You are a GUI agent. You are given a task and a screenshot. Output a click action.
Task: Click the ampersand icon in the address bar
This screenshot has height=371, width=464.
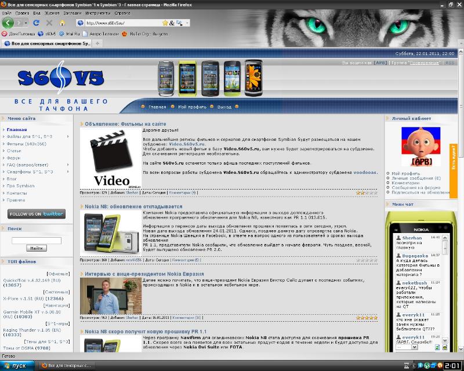pyautogui.click(x=172, y=23)
